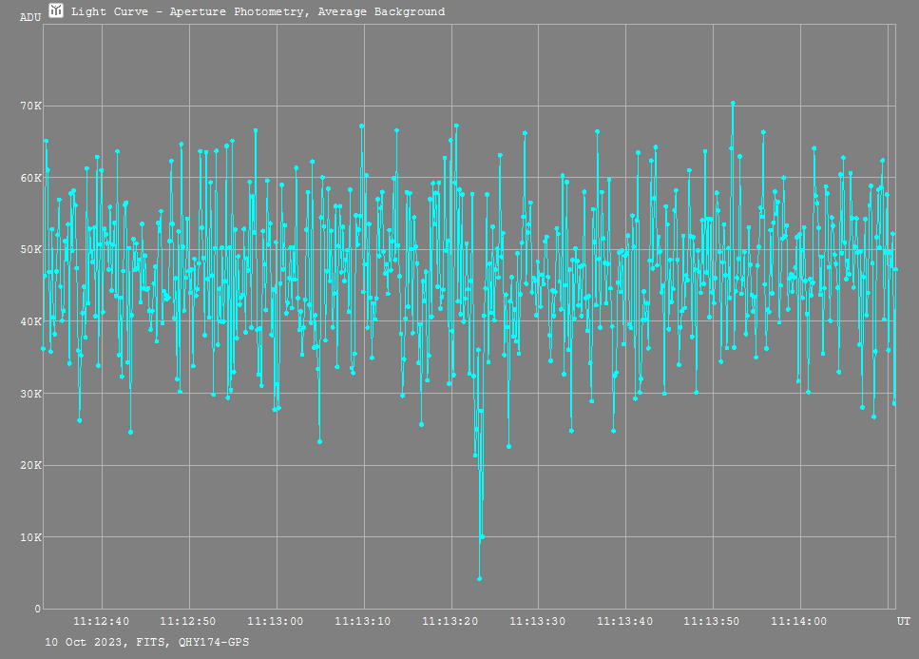The height and width of the screenshot is (659, 919).
Task: Click the 11:13:20 time label
Action: [x=450, y=622]
